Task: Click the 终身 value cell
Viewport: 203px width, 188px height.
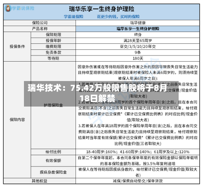Action: click(138, 35)
